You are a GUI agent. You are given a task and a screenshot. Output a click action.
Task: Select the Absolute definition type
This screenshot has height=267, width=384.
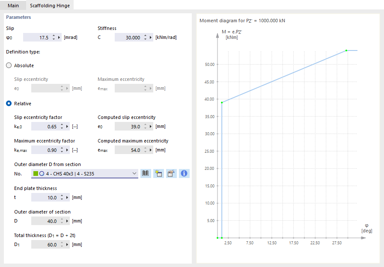click(8, 65)
